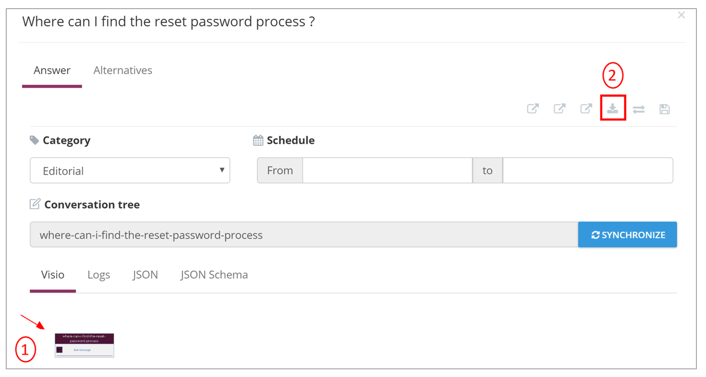Open the Editorial category dropdown

130,170
